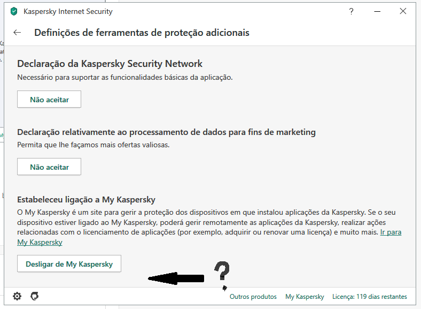Viewport: 421px width, 309px height.
Task: Open the My Kaspersky link in footer
Action: tap(305, 297)
